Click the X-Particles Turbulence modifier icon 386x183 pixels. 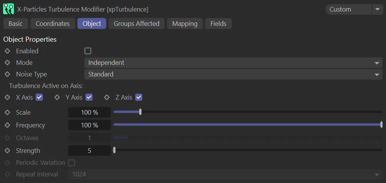(8, 9)
